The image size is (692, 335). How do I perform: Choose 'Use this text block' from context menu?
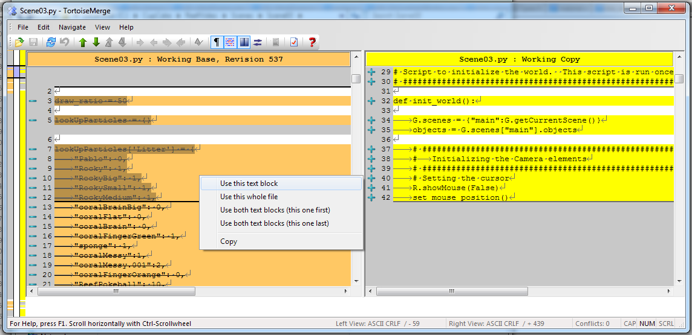click(x=249, y=183)
